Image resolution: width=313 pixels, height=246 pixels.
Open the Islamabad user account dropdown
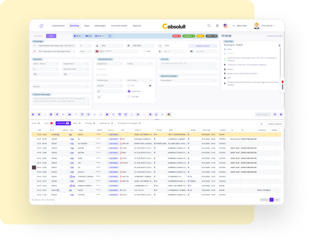pyautogui.click(x=267, y=26)
